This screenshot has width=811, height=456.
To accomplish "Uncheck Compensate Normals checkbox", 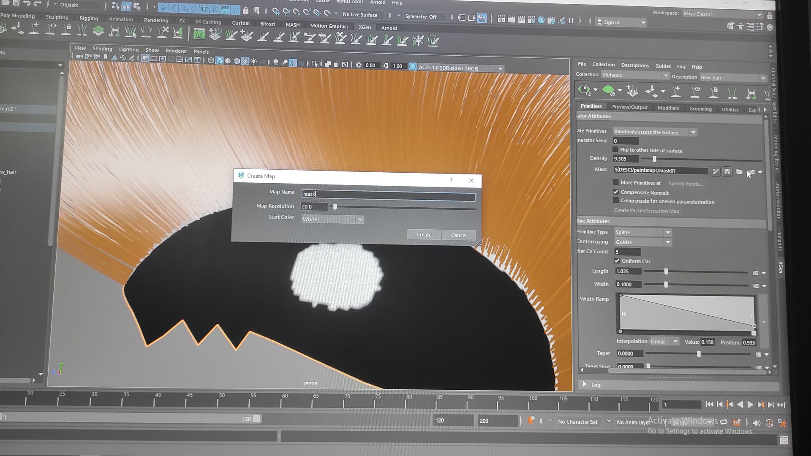I will (x=616, y=192).
